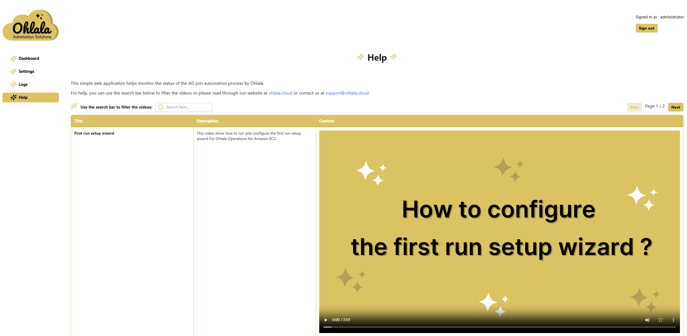Click the sparkle icon beside Settings
687x336 pixels.
pyautogui.click(x=14, y=71)
